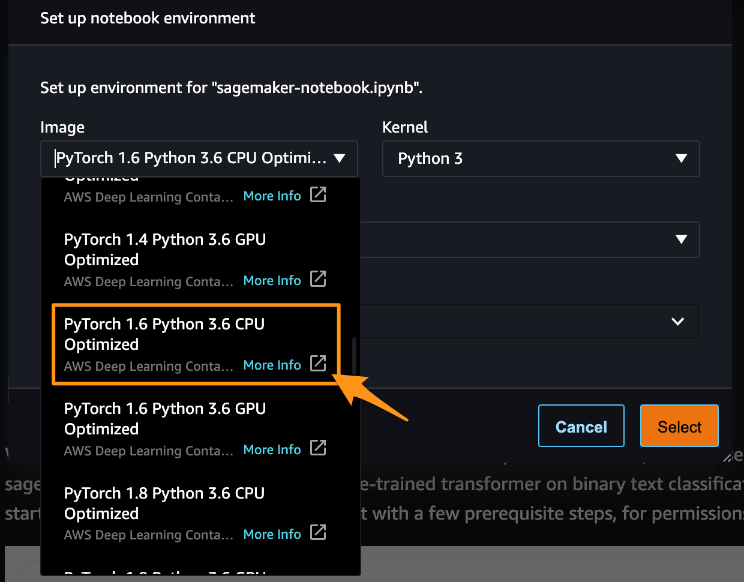Select PyTorch 1.8 Python 3.6 CPU Optimized
Image resolution: width=744 pixels, height=582 pixels.
coord(164,503)
